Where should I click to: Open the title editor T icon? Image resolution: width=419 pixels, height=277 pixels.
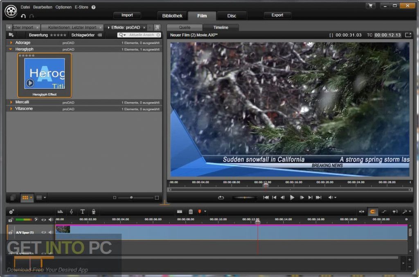[83, 212]
